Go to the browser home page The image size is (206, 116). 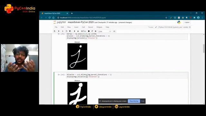click(x=53, y=17)
